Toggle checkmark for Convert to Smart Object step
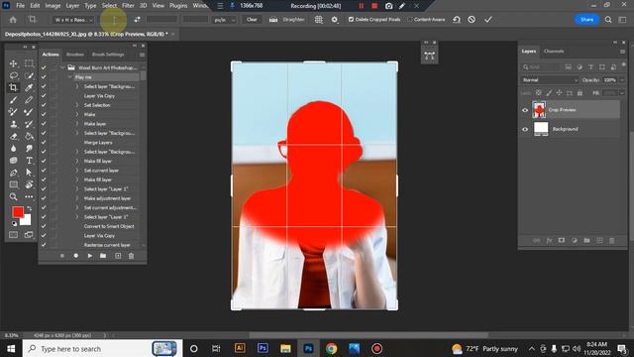The image size is (634, 357). (44, 226)
